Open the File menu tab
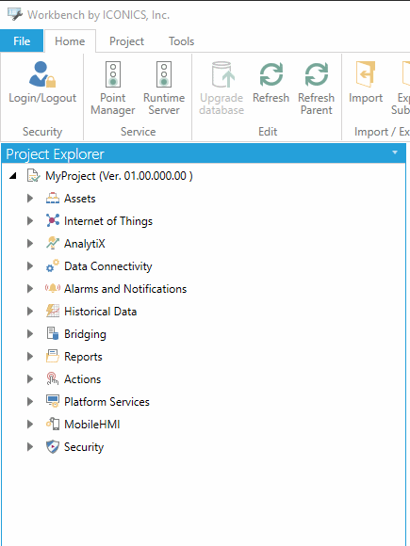Image resolution: width=410 pixels, height=546 pixels. (x=22, y=41)
